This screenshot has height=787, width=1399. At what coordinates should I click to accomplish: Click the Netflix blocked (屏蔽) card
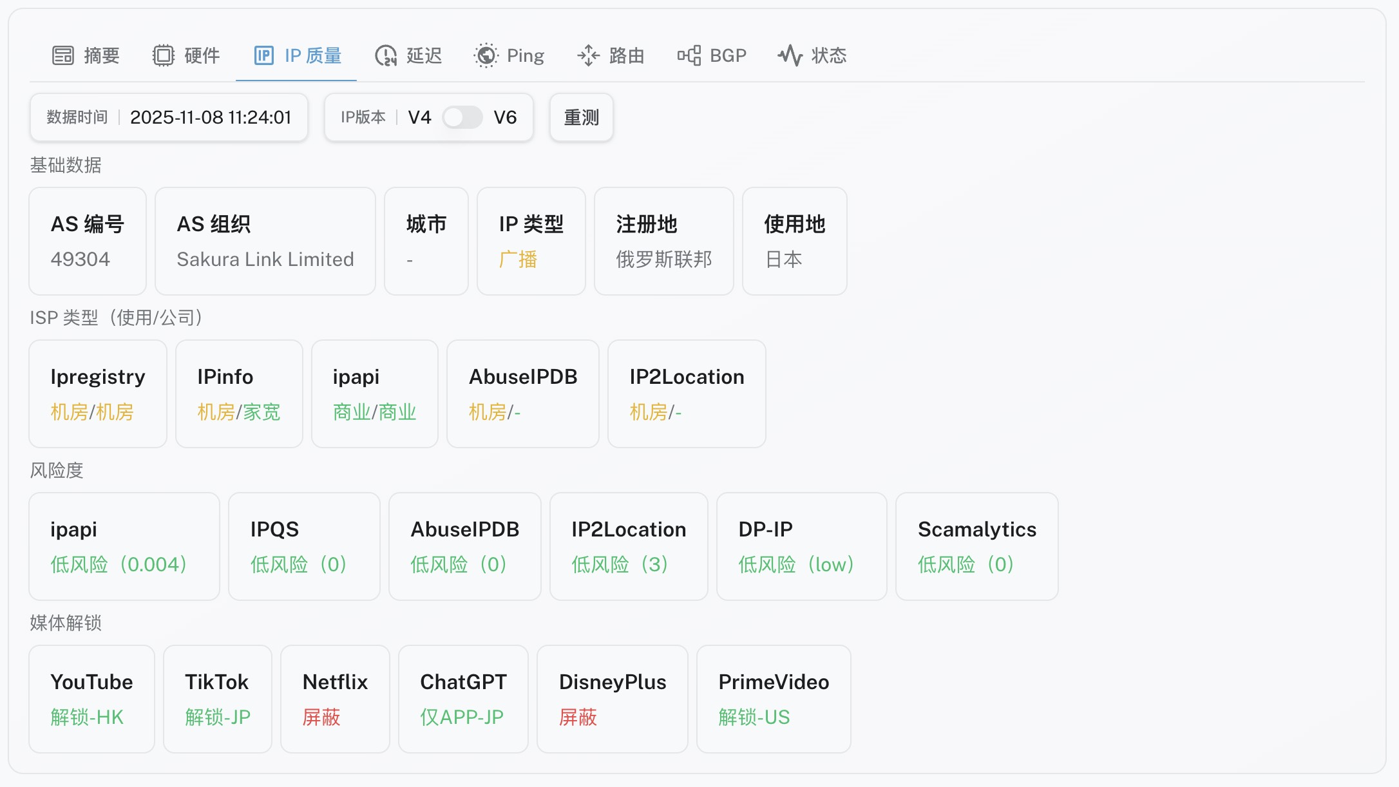coord(335,699)
